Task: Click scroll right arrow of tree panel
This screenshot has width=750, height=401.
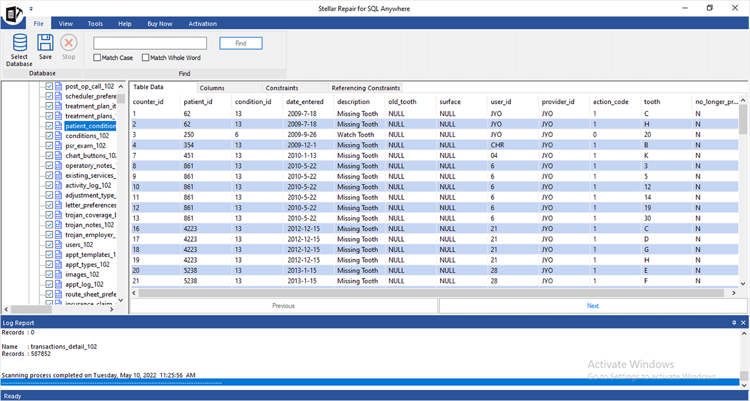Action: [x=112, y=309]
